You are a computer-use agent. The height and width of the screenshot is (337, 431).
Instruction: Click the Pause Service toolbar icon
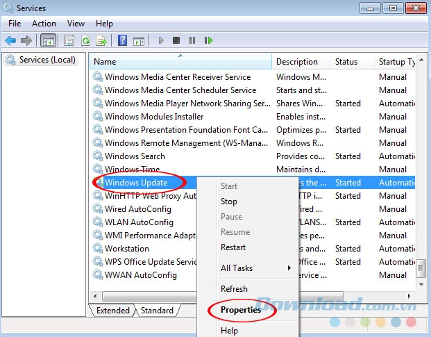(x=192, y=40)
